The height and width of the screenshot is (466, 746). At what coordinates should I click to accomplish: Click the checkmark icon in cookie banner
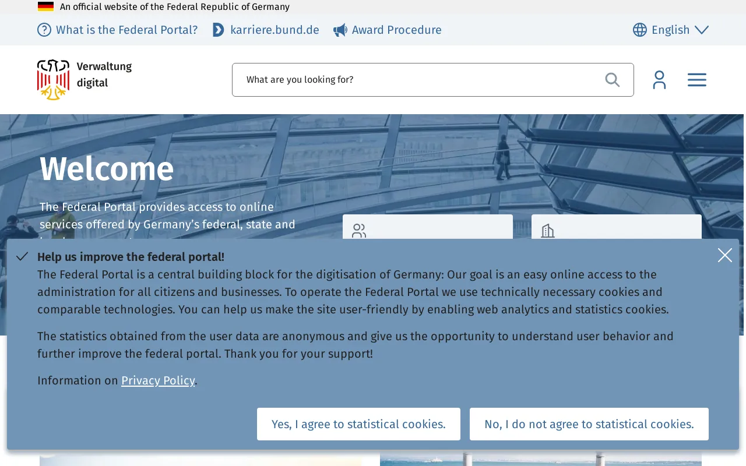pyautogui.click(x=22, y=257)
